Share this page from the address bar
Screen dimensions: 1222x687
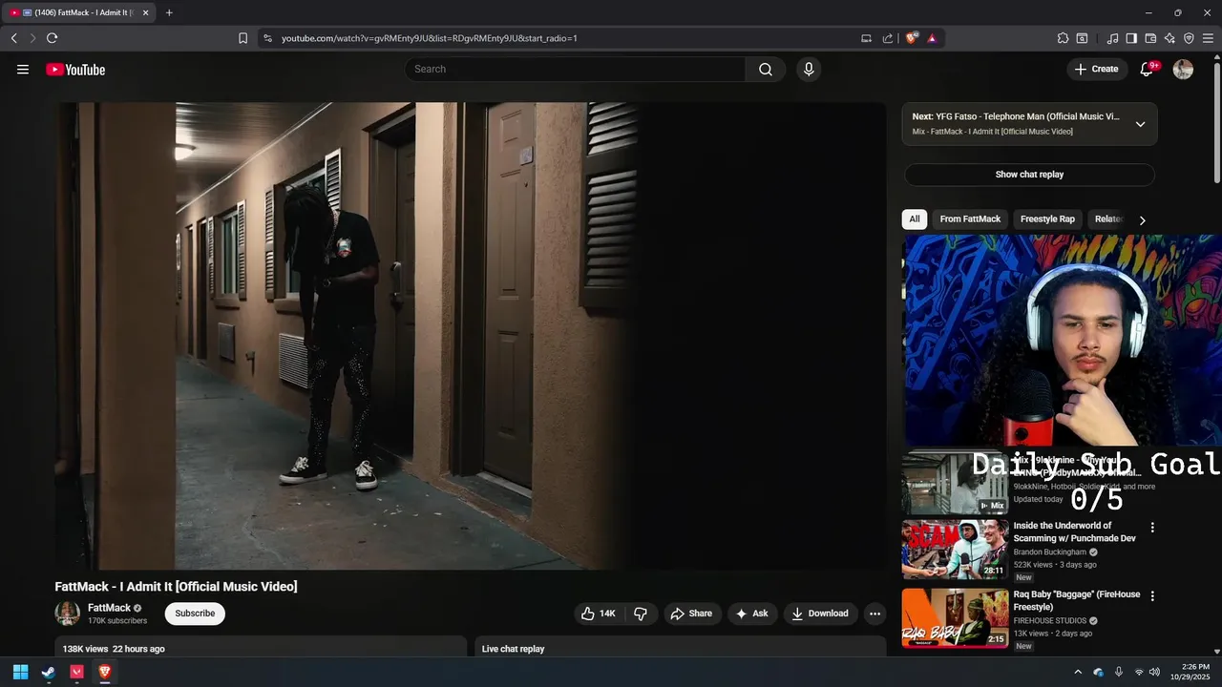tap(888, 38)
